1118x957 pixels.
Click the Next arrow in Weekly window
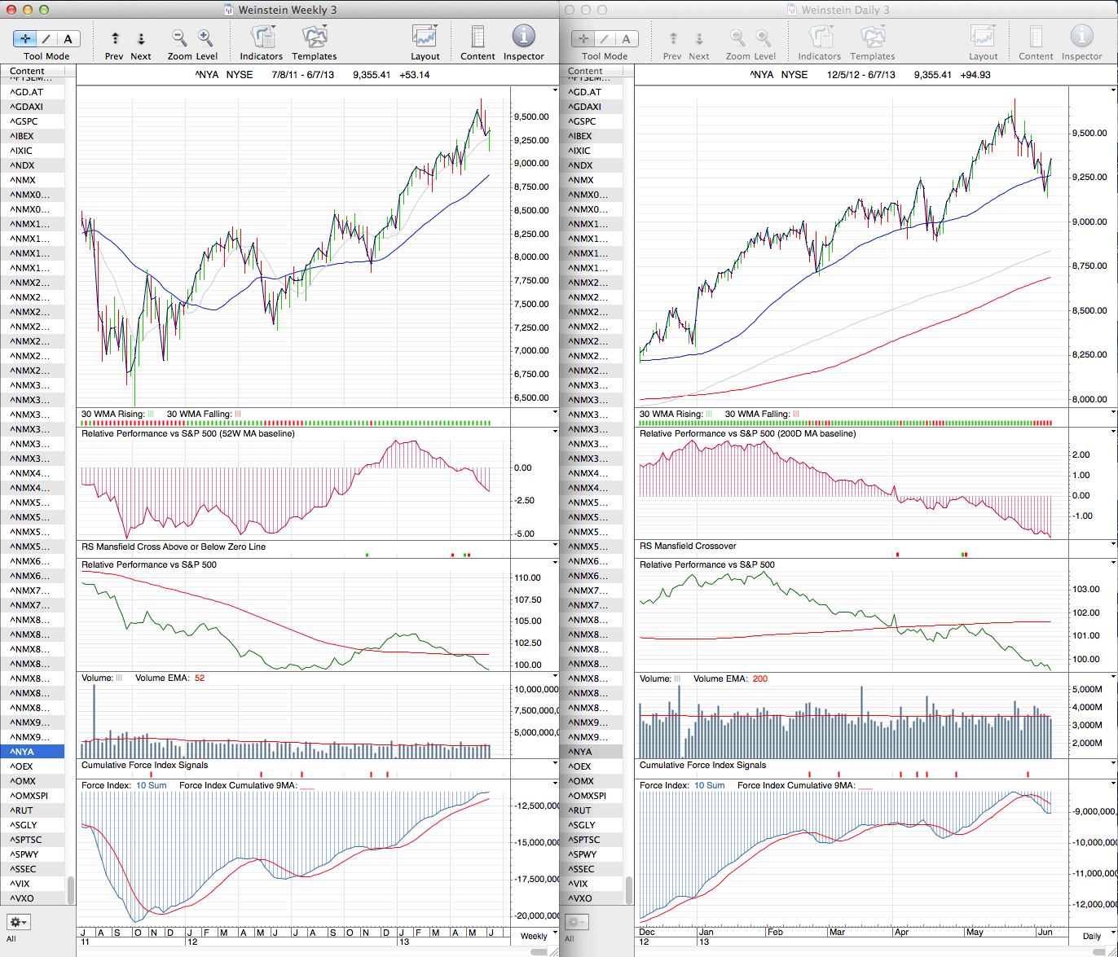click(141, 39)
